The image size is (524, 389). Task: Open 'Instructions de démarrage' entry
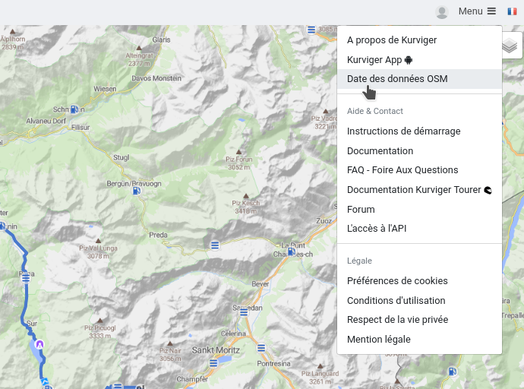419,131
